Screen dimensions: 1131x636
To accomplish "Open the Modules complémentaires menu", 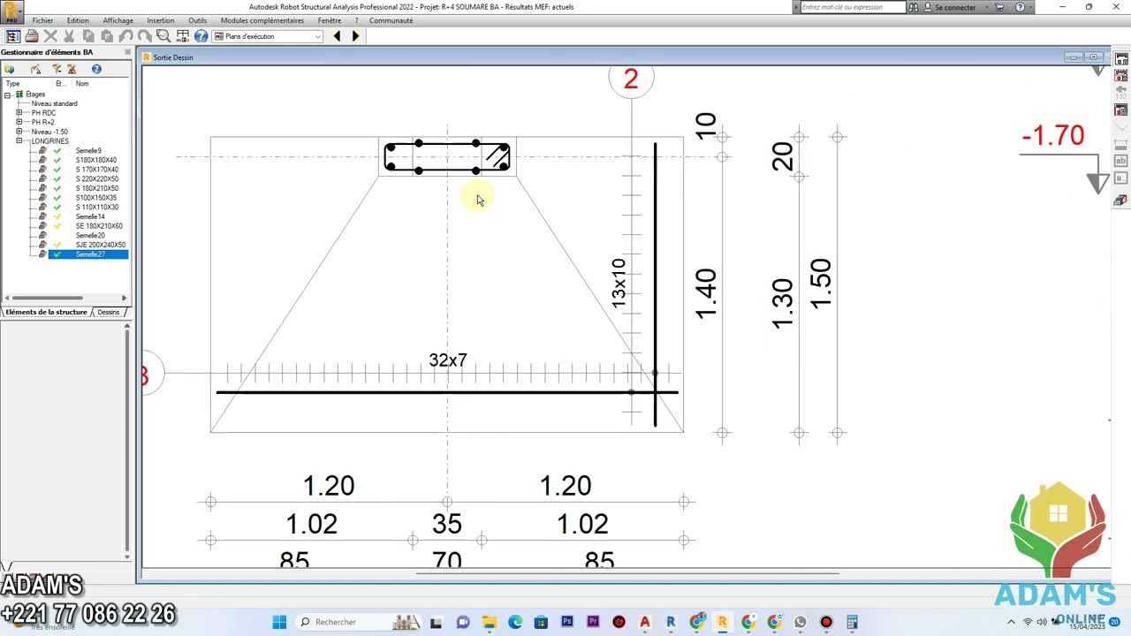I will [x=262, y=20].
